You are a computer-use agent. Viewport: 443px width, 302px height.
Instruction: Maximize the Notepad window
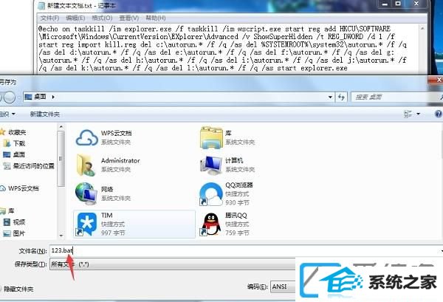(x=398, y=4)
